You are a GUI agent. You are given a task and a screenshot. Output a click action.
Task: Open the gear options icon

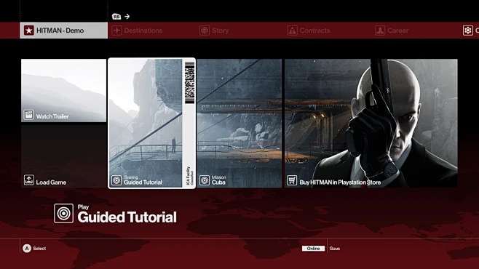click(467, 31)
